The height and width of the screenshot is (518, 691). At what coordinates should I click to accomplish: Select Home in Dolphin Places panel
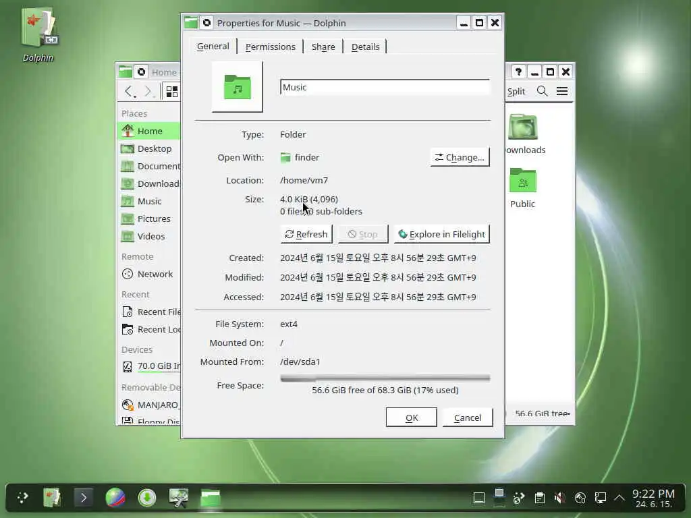[x=149, y=131]
